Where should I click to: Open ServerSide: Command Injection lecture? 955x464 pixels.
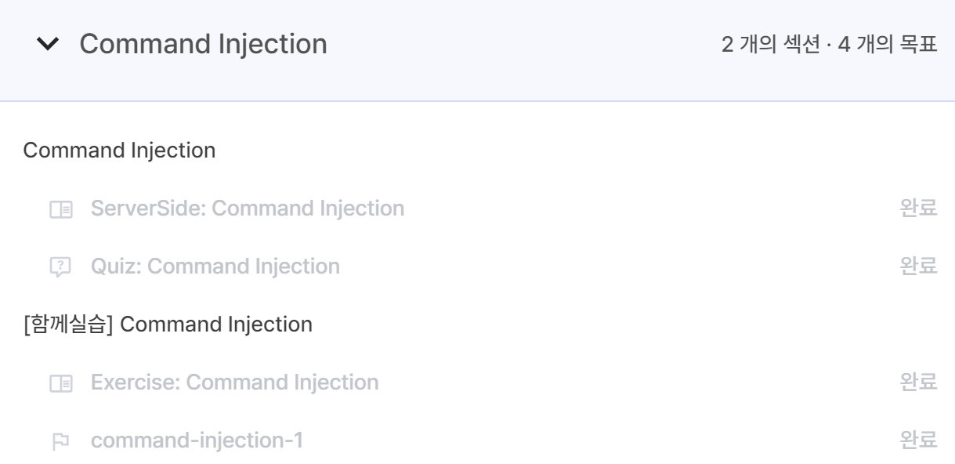248,208
